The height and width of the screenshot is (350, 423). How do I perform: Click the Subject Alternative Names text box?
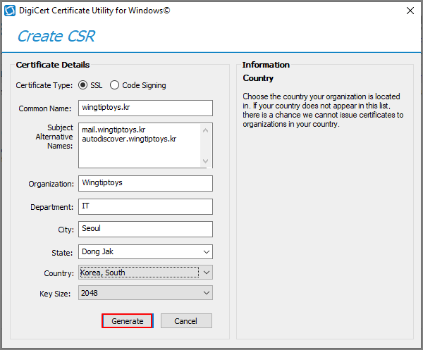(x=145, y=146)
